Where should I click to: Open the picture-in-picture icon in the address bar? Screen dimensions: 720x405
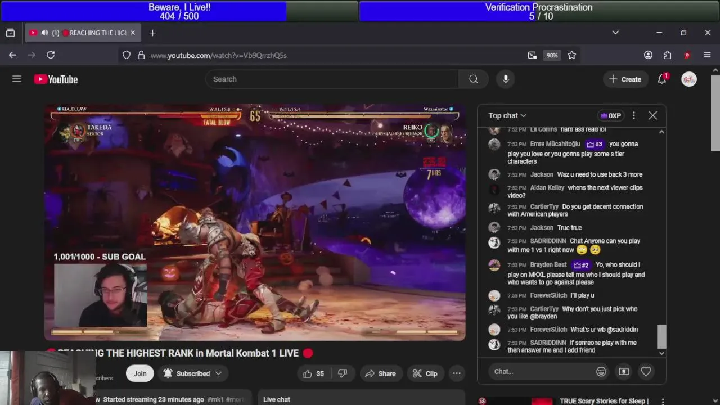[x=532, y=55]
